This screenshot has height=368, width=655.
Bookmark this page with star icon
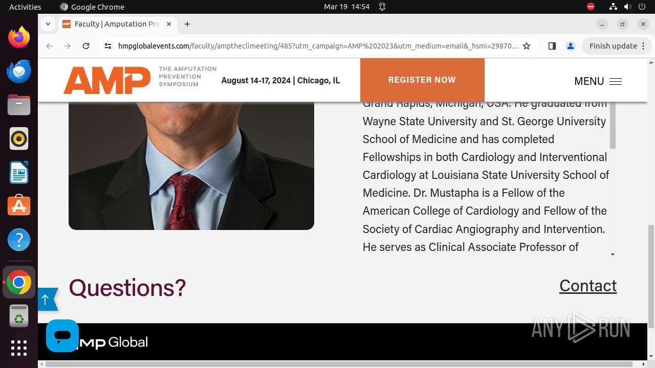coord(527,46)
